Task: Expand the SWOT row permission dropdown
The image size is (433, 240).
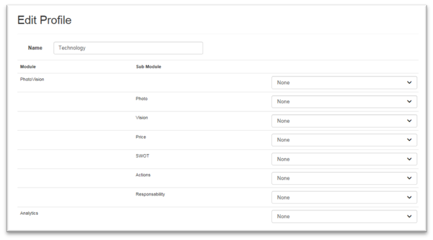Action: [344, 159]
